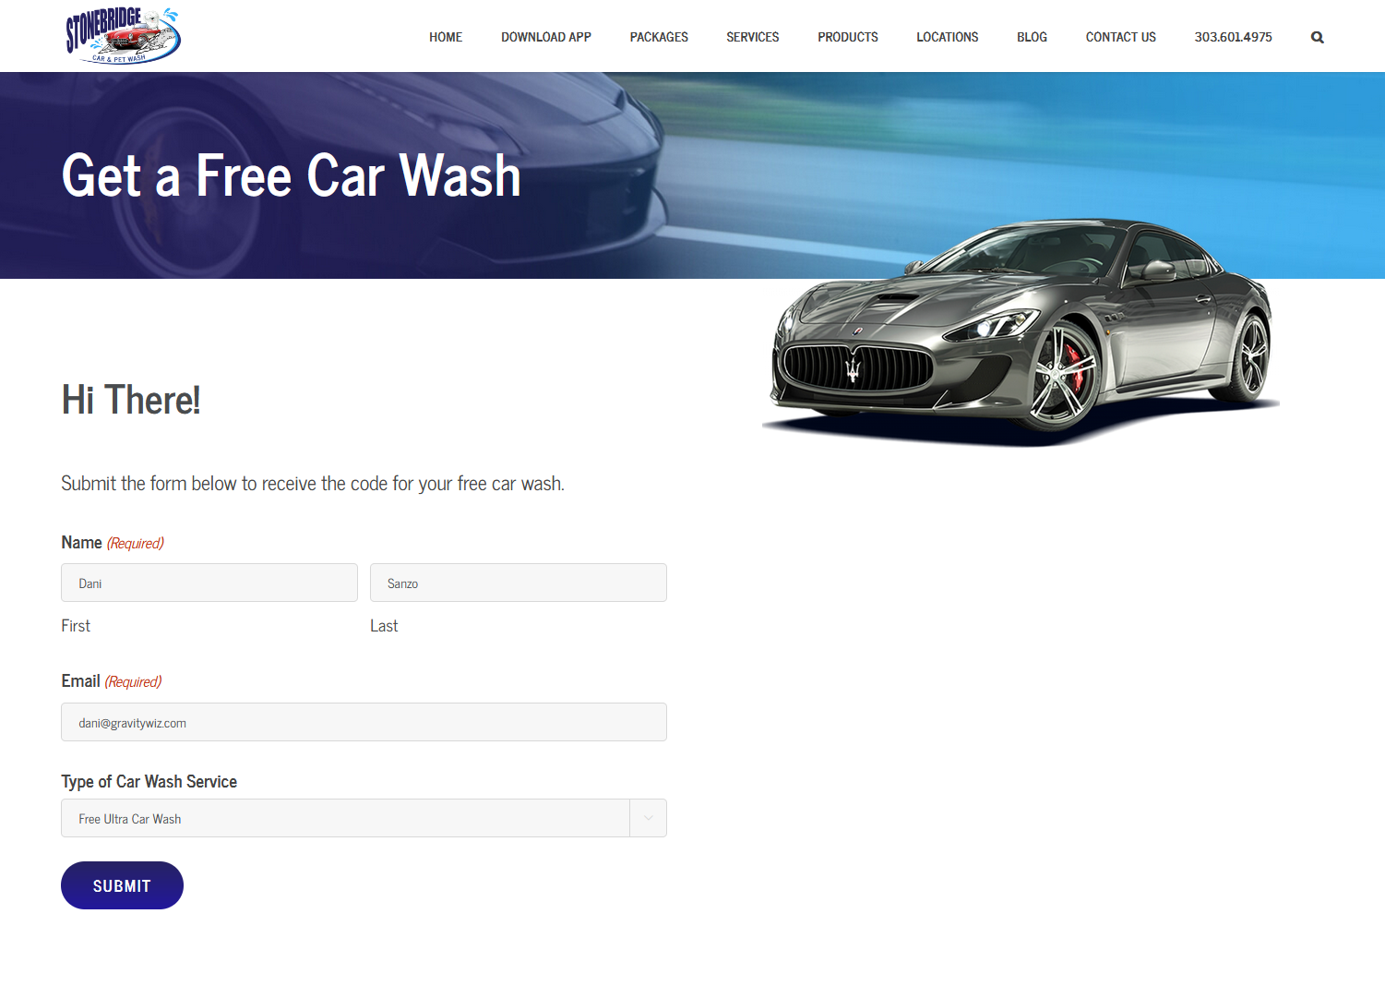Click the Name (Required) label
The image size is (1385, 986).
tap(113, 543)
